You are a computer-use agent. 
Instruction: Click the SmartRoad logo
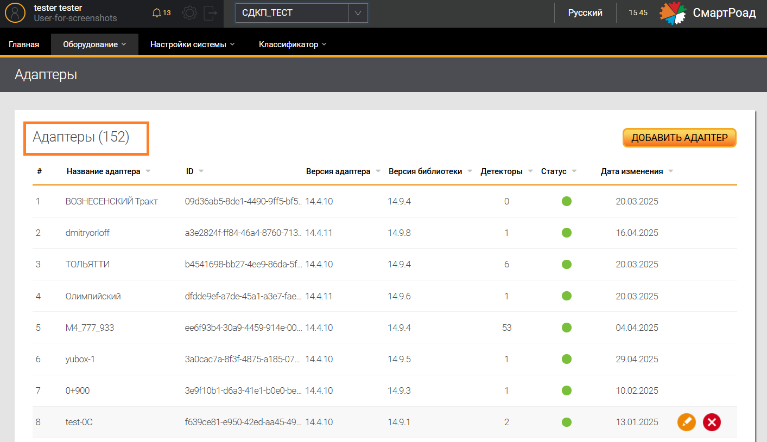(x=707, y=13)
